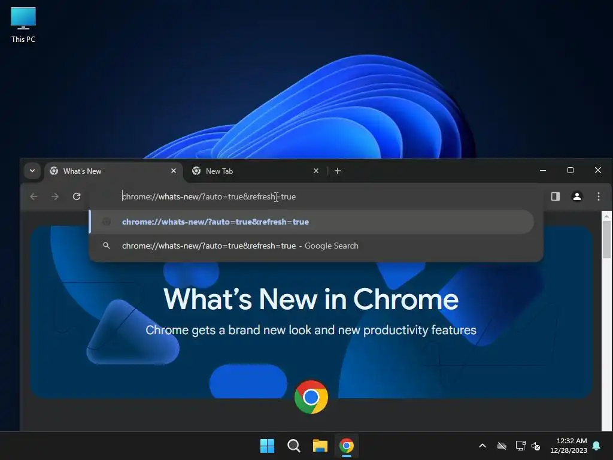
Task: Open the Chrome three-dot menu
Action: tap(598, 196)
